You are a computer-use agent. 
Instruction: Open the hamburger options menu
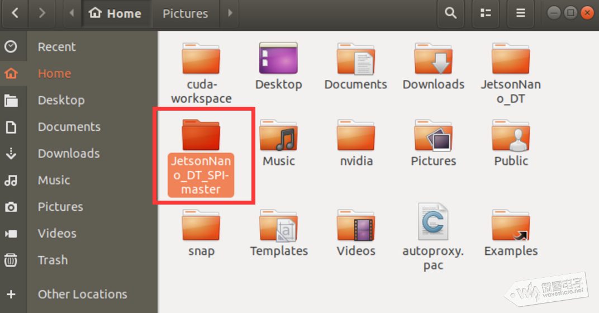pyautogui.click(x=520, y=13)
